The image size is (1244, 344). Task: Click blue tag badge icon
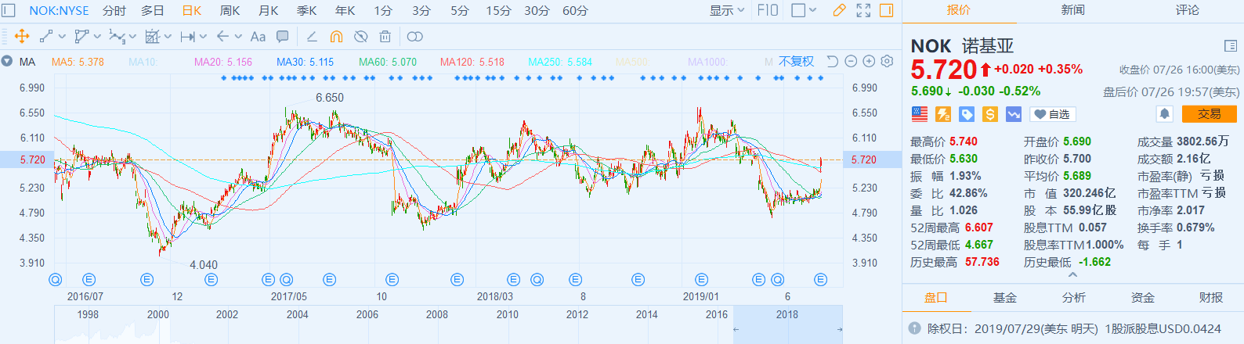pyautogui.click(x=967, y=114)
